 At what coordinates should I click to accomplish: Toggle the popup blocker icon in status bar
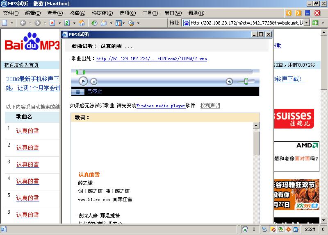click(273, 229)
